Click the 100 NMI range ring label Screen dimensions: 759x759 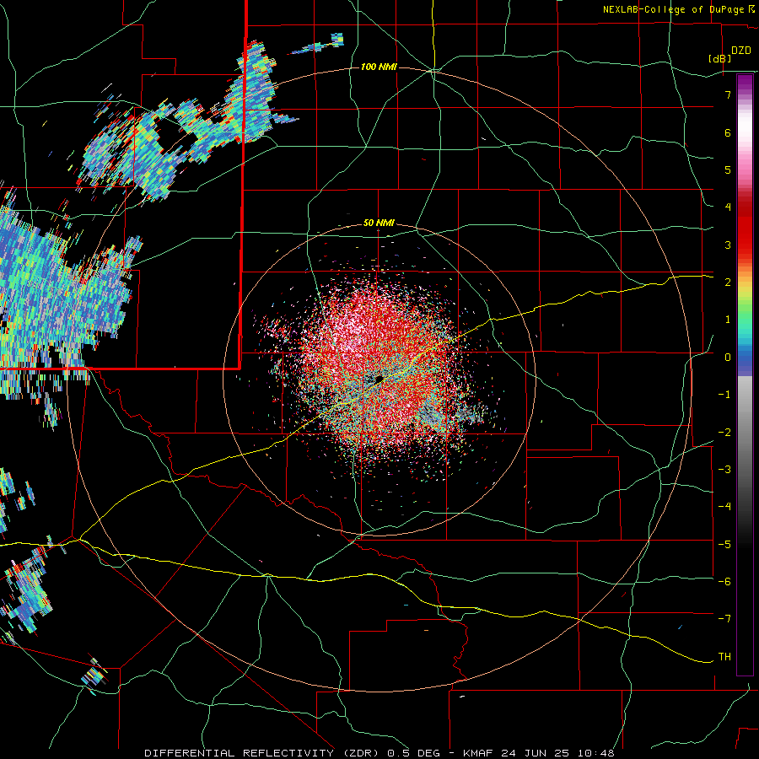pyautogui.click(x=379, y=67)
